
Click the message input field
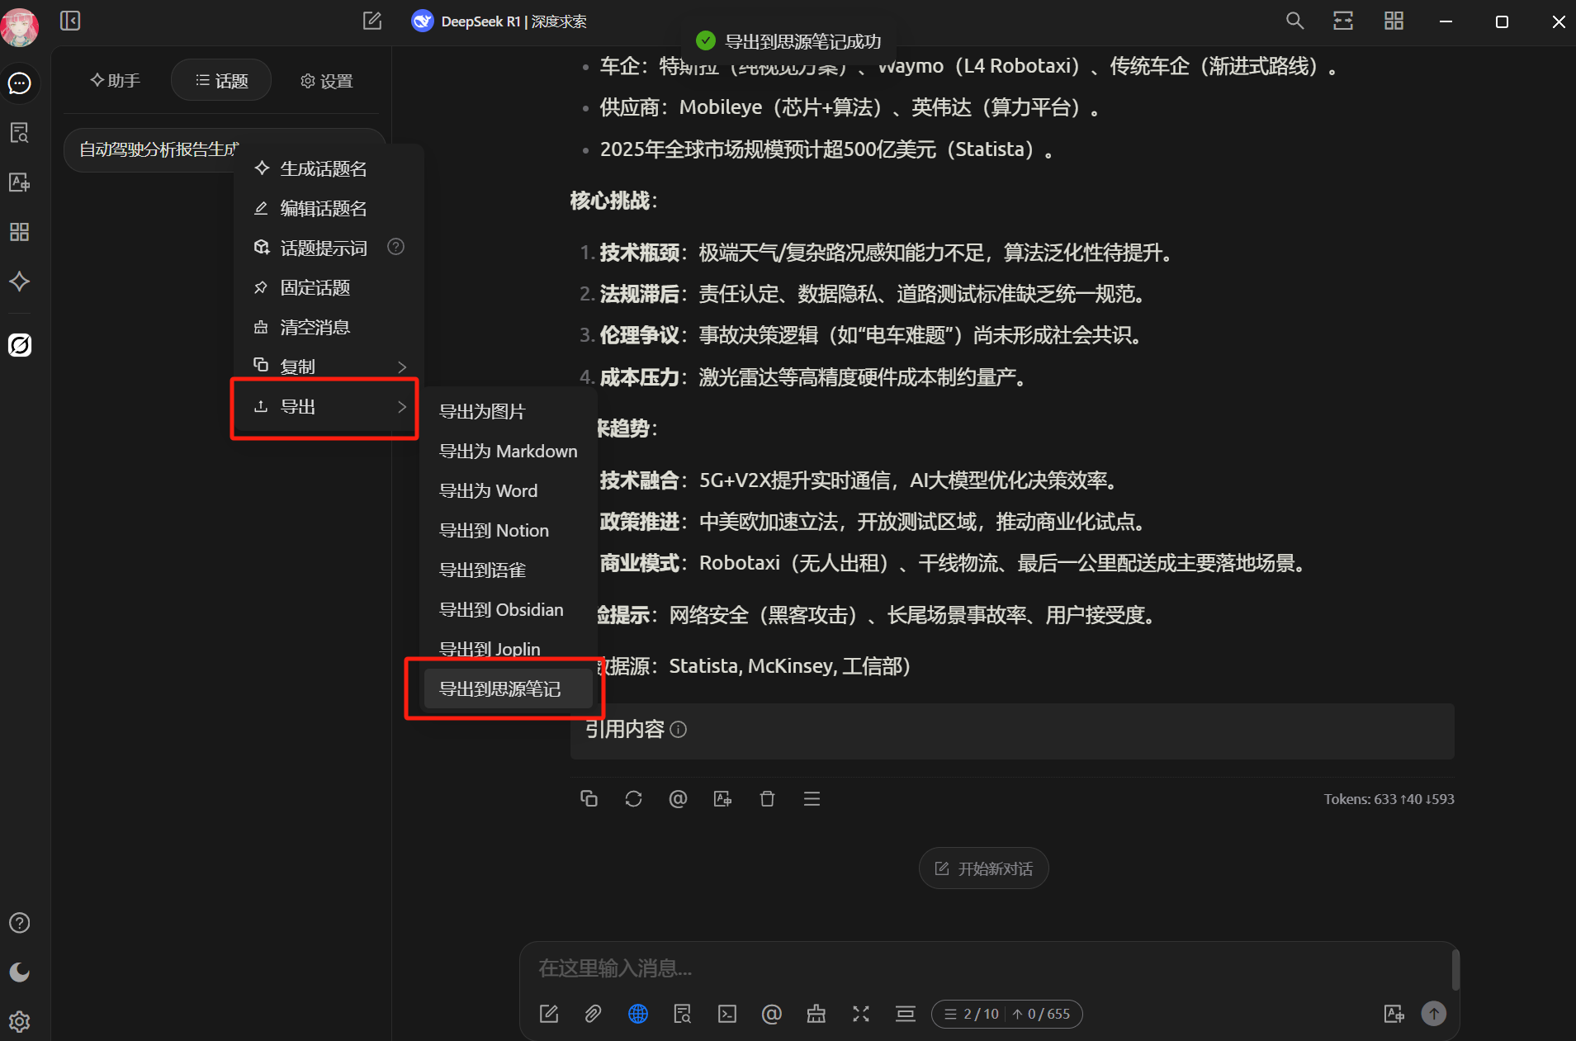pos(982,968)
